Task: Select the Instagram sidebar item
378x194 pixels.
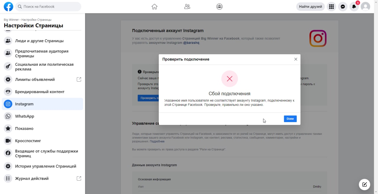Action: [43, 104]
